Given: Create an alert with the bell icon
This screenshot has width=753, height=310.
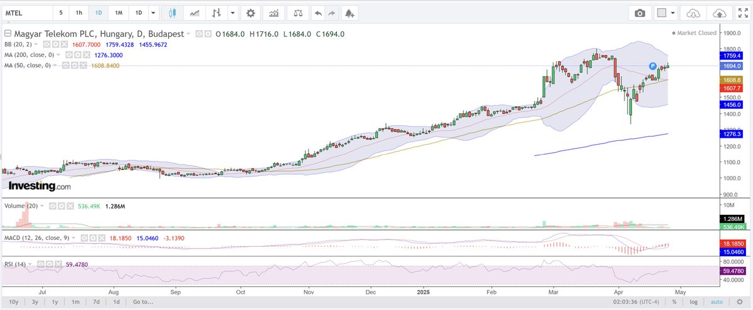Looking at the screenshot, I should 350,13.
